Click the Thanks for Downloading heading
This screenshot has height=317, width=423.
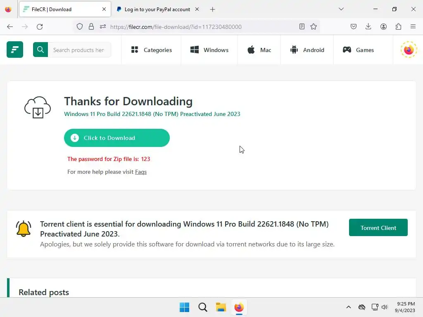[128, 102]
